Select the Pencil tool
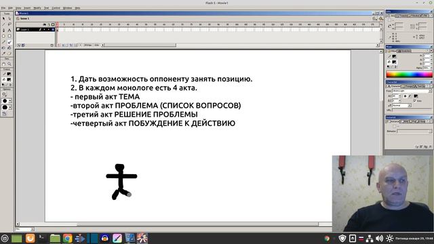Screen dimensions: 434x244 coord(3,42)
